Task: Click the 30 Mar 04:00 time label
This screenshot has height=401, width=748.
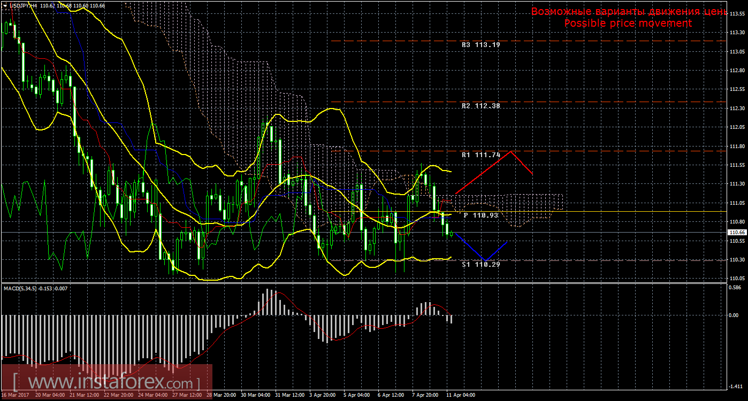Action: point(255,396)
